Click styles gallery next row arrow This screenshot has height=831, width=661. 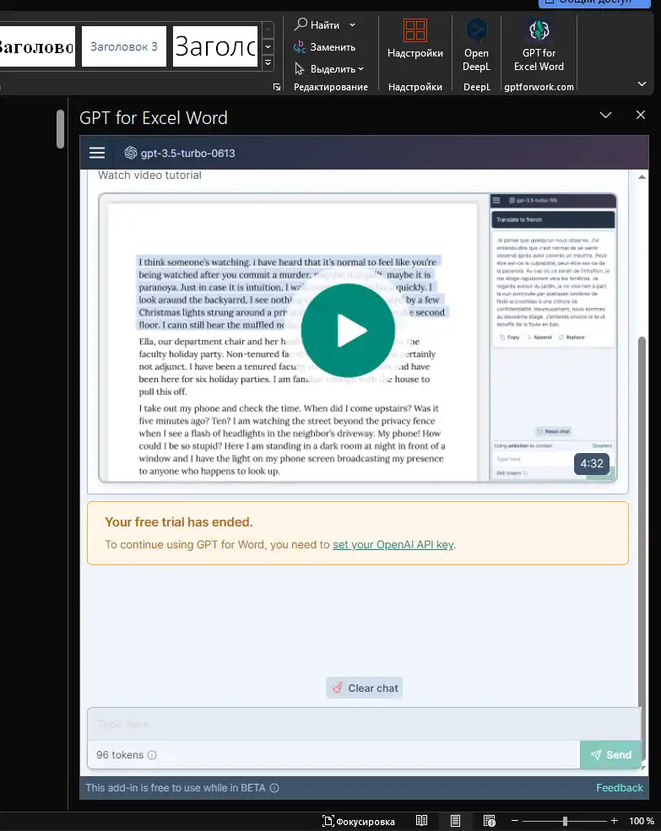268,46
